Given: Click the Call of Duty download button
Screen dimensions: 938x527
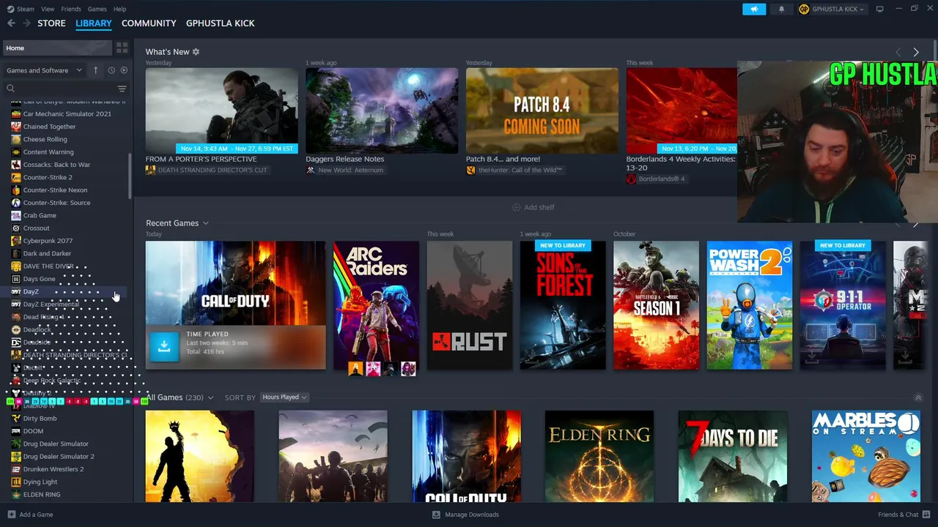Looking at the screenshot, I should click(x=163, y=346).
